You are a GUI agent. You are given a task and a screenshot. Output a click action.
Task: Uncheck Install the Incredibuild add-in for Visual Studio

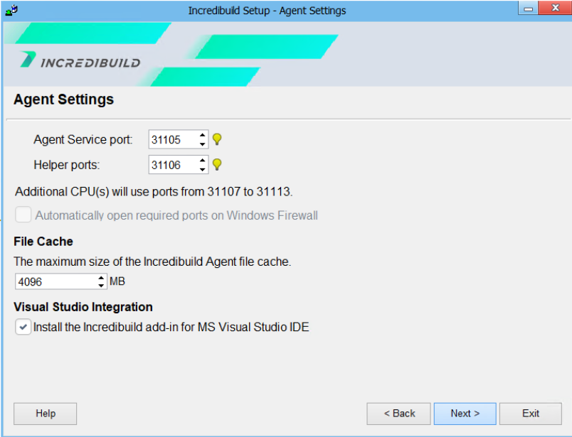23,328
